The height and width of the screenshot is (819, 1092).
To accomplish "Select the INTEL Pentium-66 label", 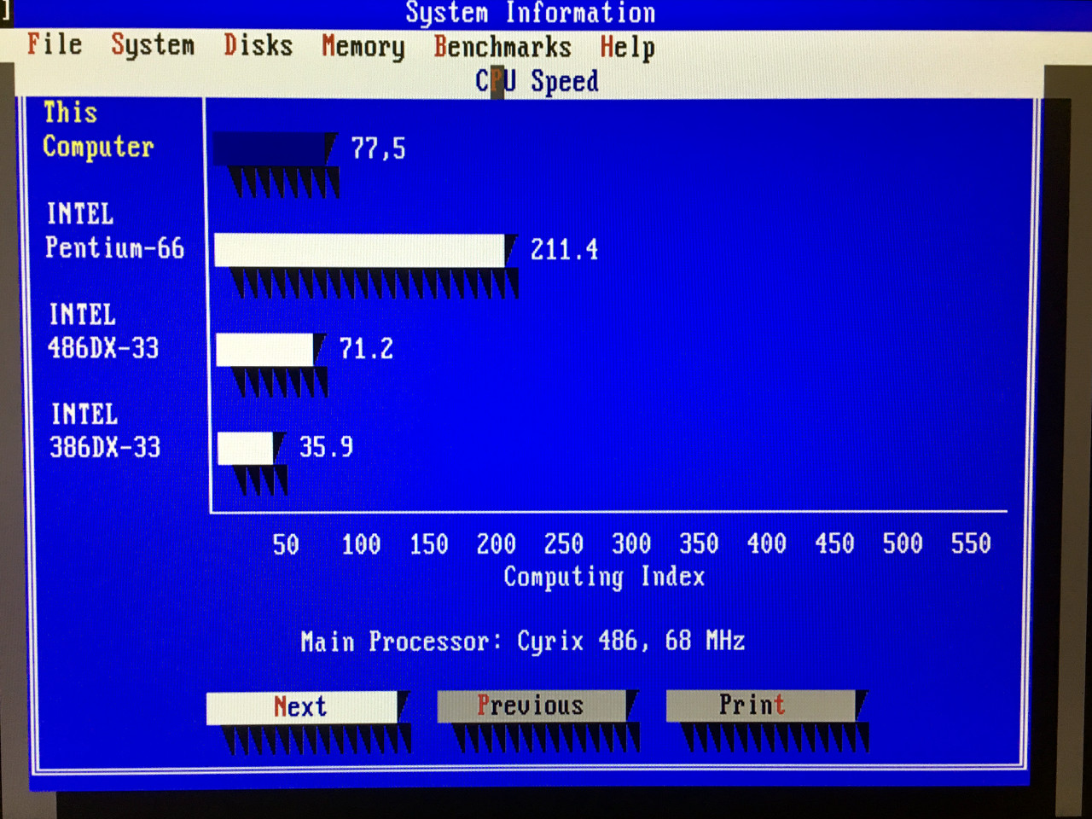I will click(114, 231).
